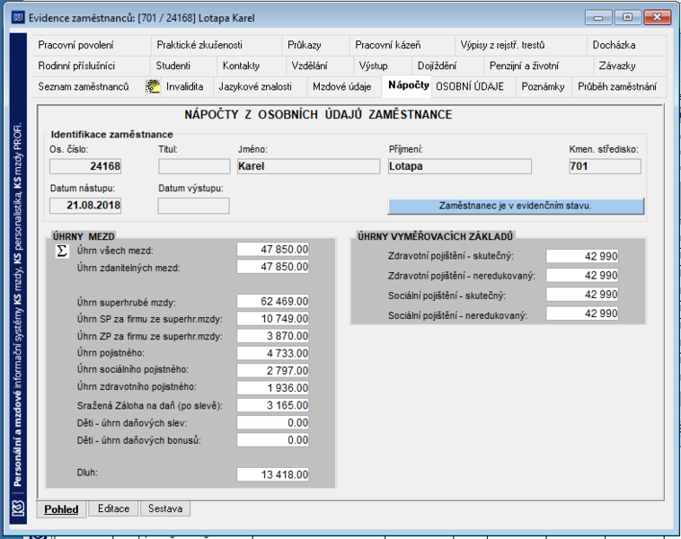Click the Úhrn zdanitelných mezd value field
This screenshot has width=681, height=539.
[x=273, y=267]
